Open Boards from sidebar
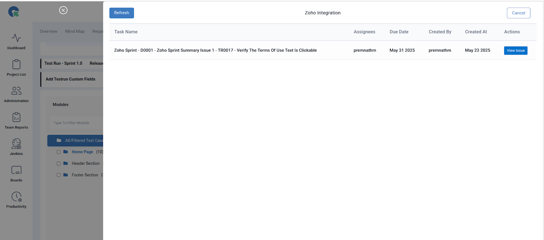Image resolution: width=544 pixels, height=240 pixels. (x=16, y=170)
